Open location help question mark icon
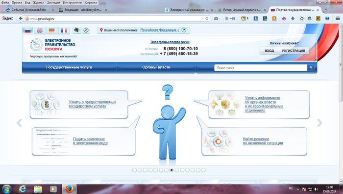Viewport: 343px width, 194px height. pyautogui.click(x=184, y=30)
